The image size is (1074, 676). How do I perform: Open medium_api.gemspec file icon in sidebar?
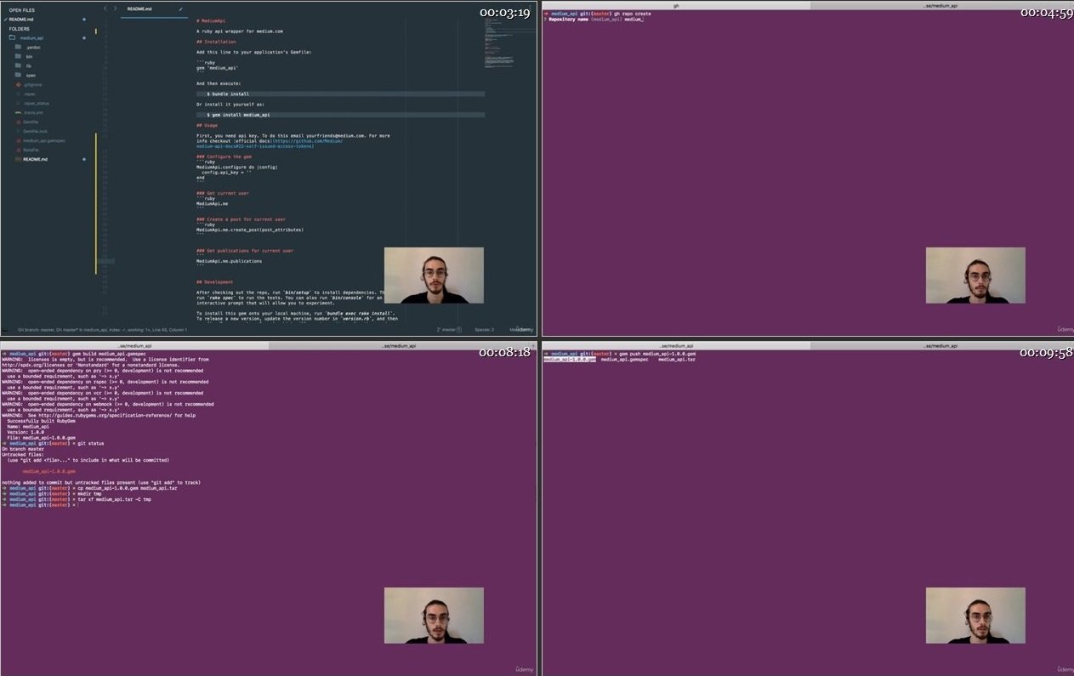click(18, 140)
